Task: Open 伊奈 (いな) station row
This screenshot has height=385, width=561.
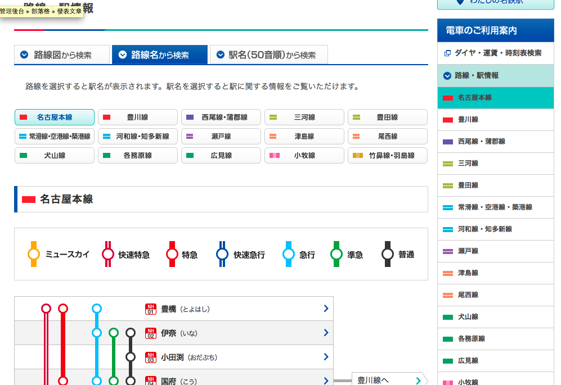Action: pos(174,333)
